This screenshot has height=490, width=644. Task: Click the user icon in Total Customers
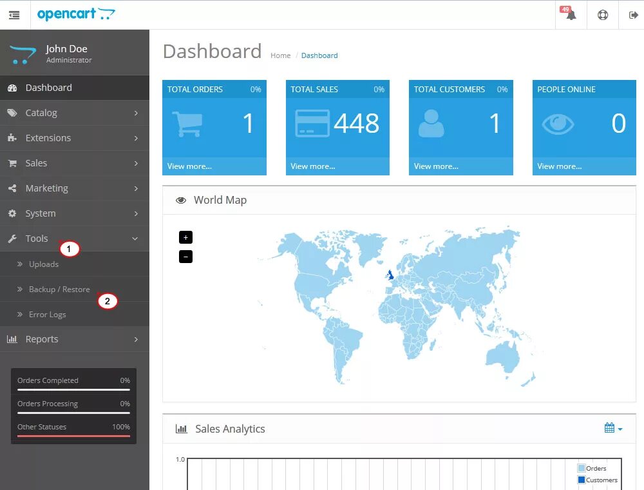click(431, 123)
